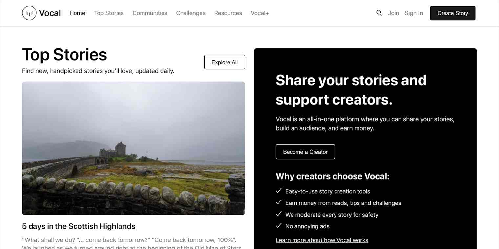499x249 pixels.
Task: Click the Explore All button
Action: tap(225, 62)
